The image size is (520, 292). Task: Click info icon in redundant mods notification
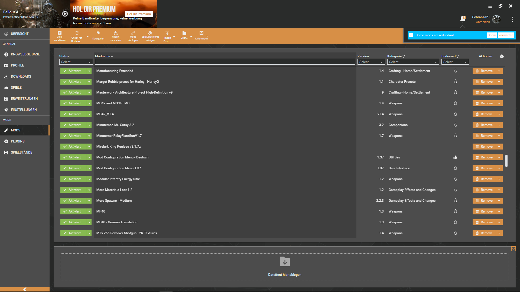pos(411,35)
